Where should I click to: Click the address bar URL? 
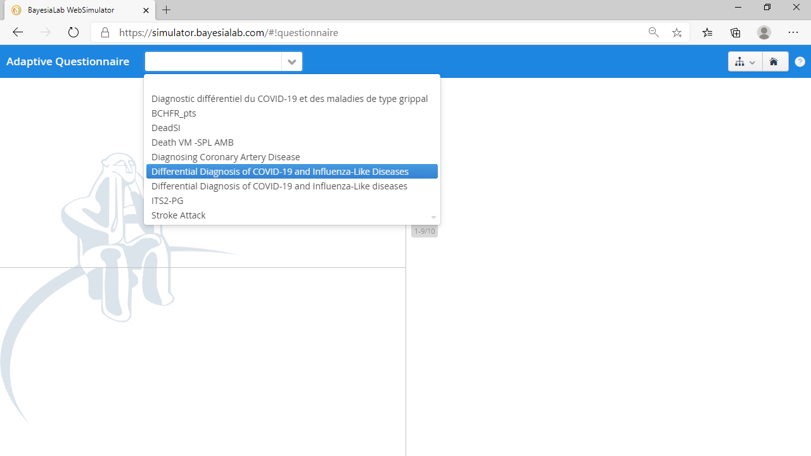[229, 32]
